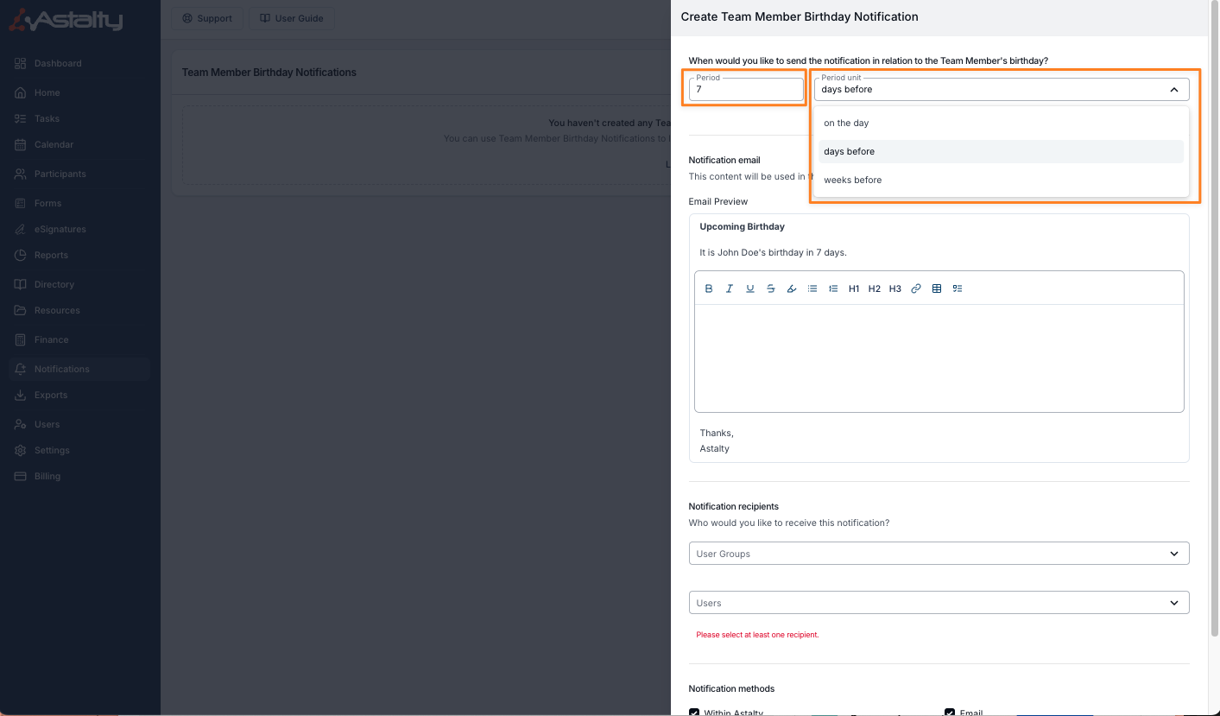Insert a hyperlink via link icon

point(916,288)
